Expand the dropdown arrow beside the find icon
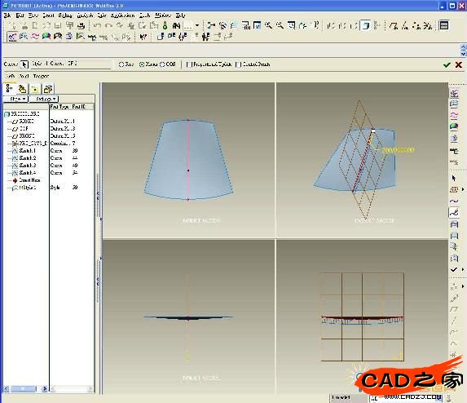 click(x=197, y=25)
